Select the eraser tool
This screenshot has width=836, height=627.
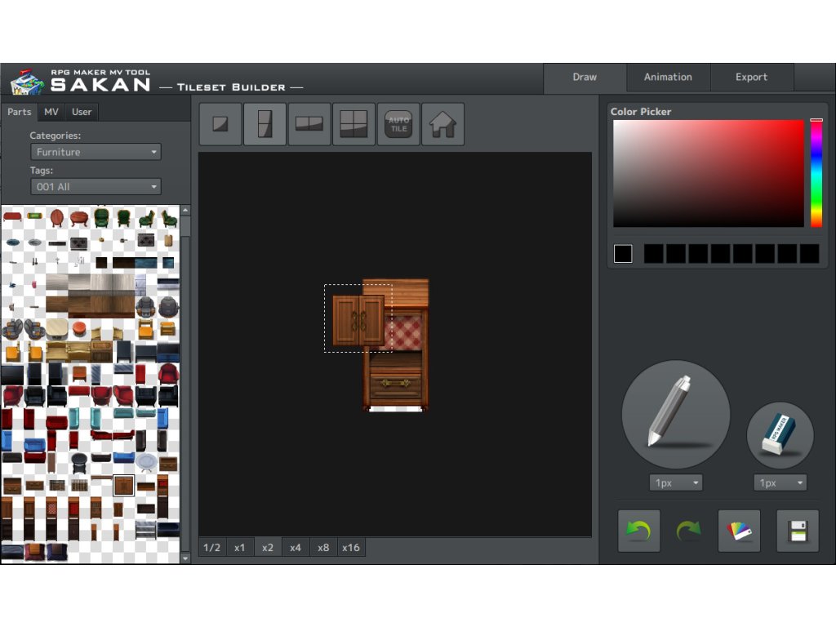coord(780,435)
